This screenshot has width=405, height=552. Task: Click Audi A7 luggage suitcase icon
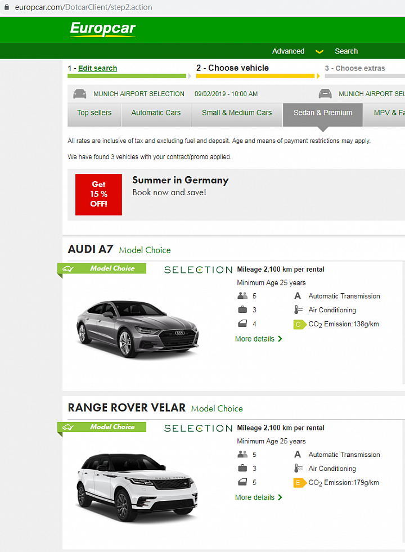pos(242,310)
